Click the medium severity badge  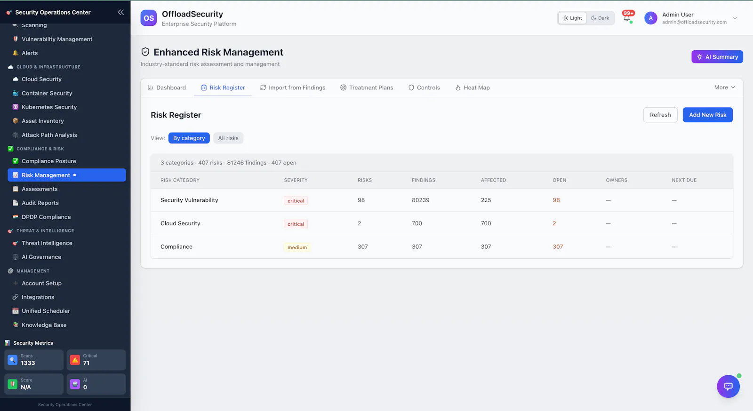[297, 247]
